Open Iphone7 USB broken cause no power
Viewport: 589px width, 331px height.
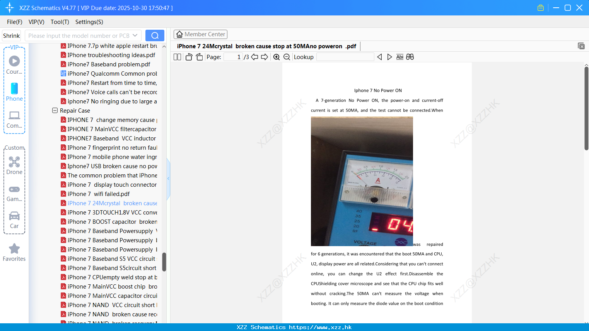(x=109, y=166)
